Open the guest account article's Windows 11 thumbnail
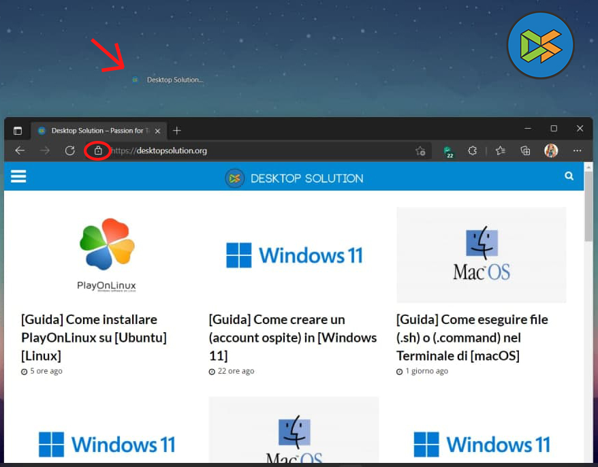 click(x=294, y=255)
